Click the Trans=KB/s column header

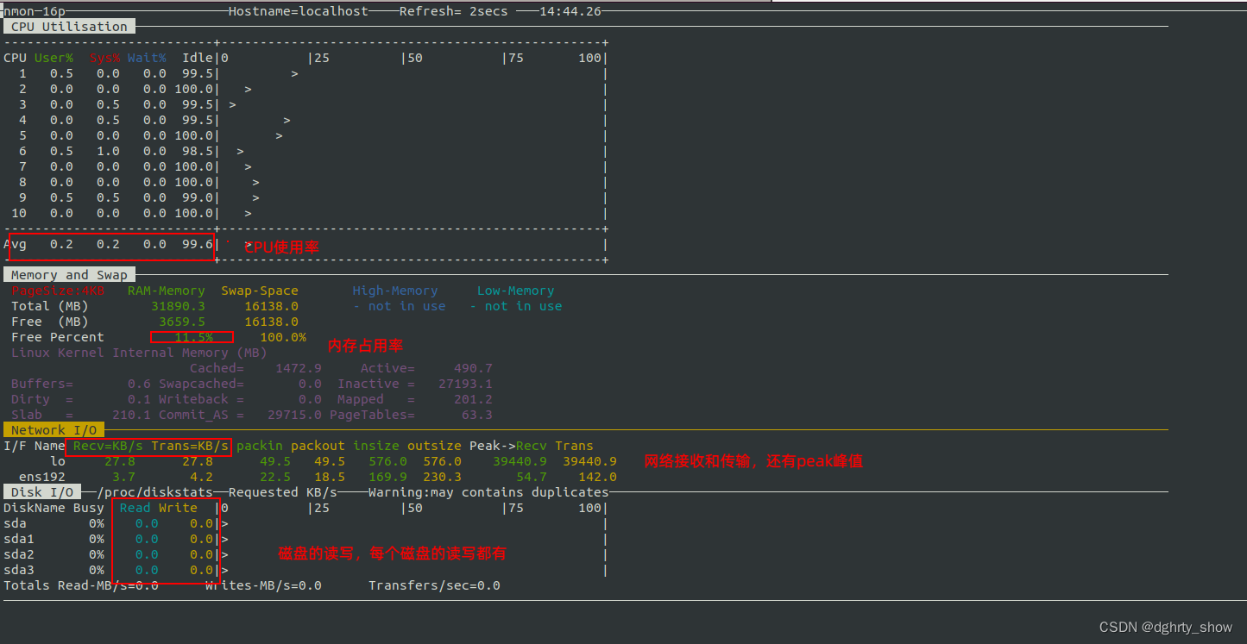point(189,446)
